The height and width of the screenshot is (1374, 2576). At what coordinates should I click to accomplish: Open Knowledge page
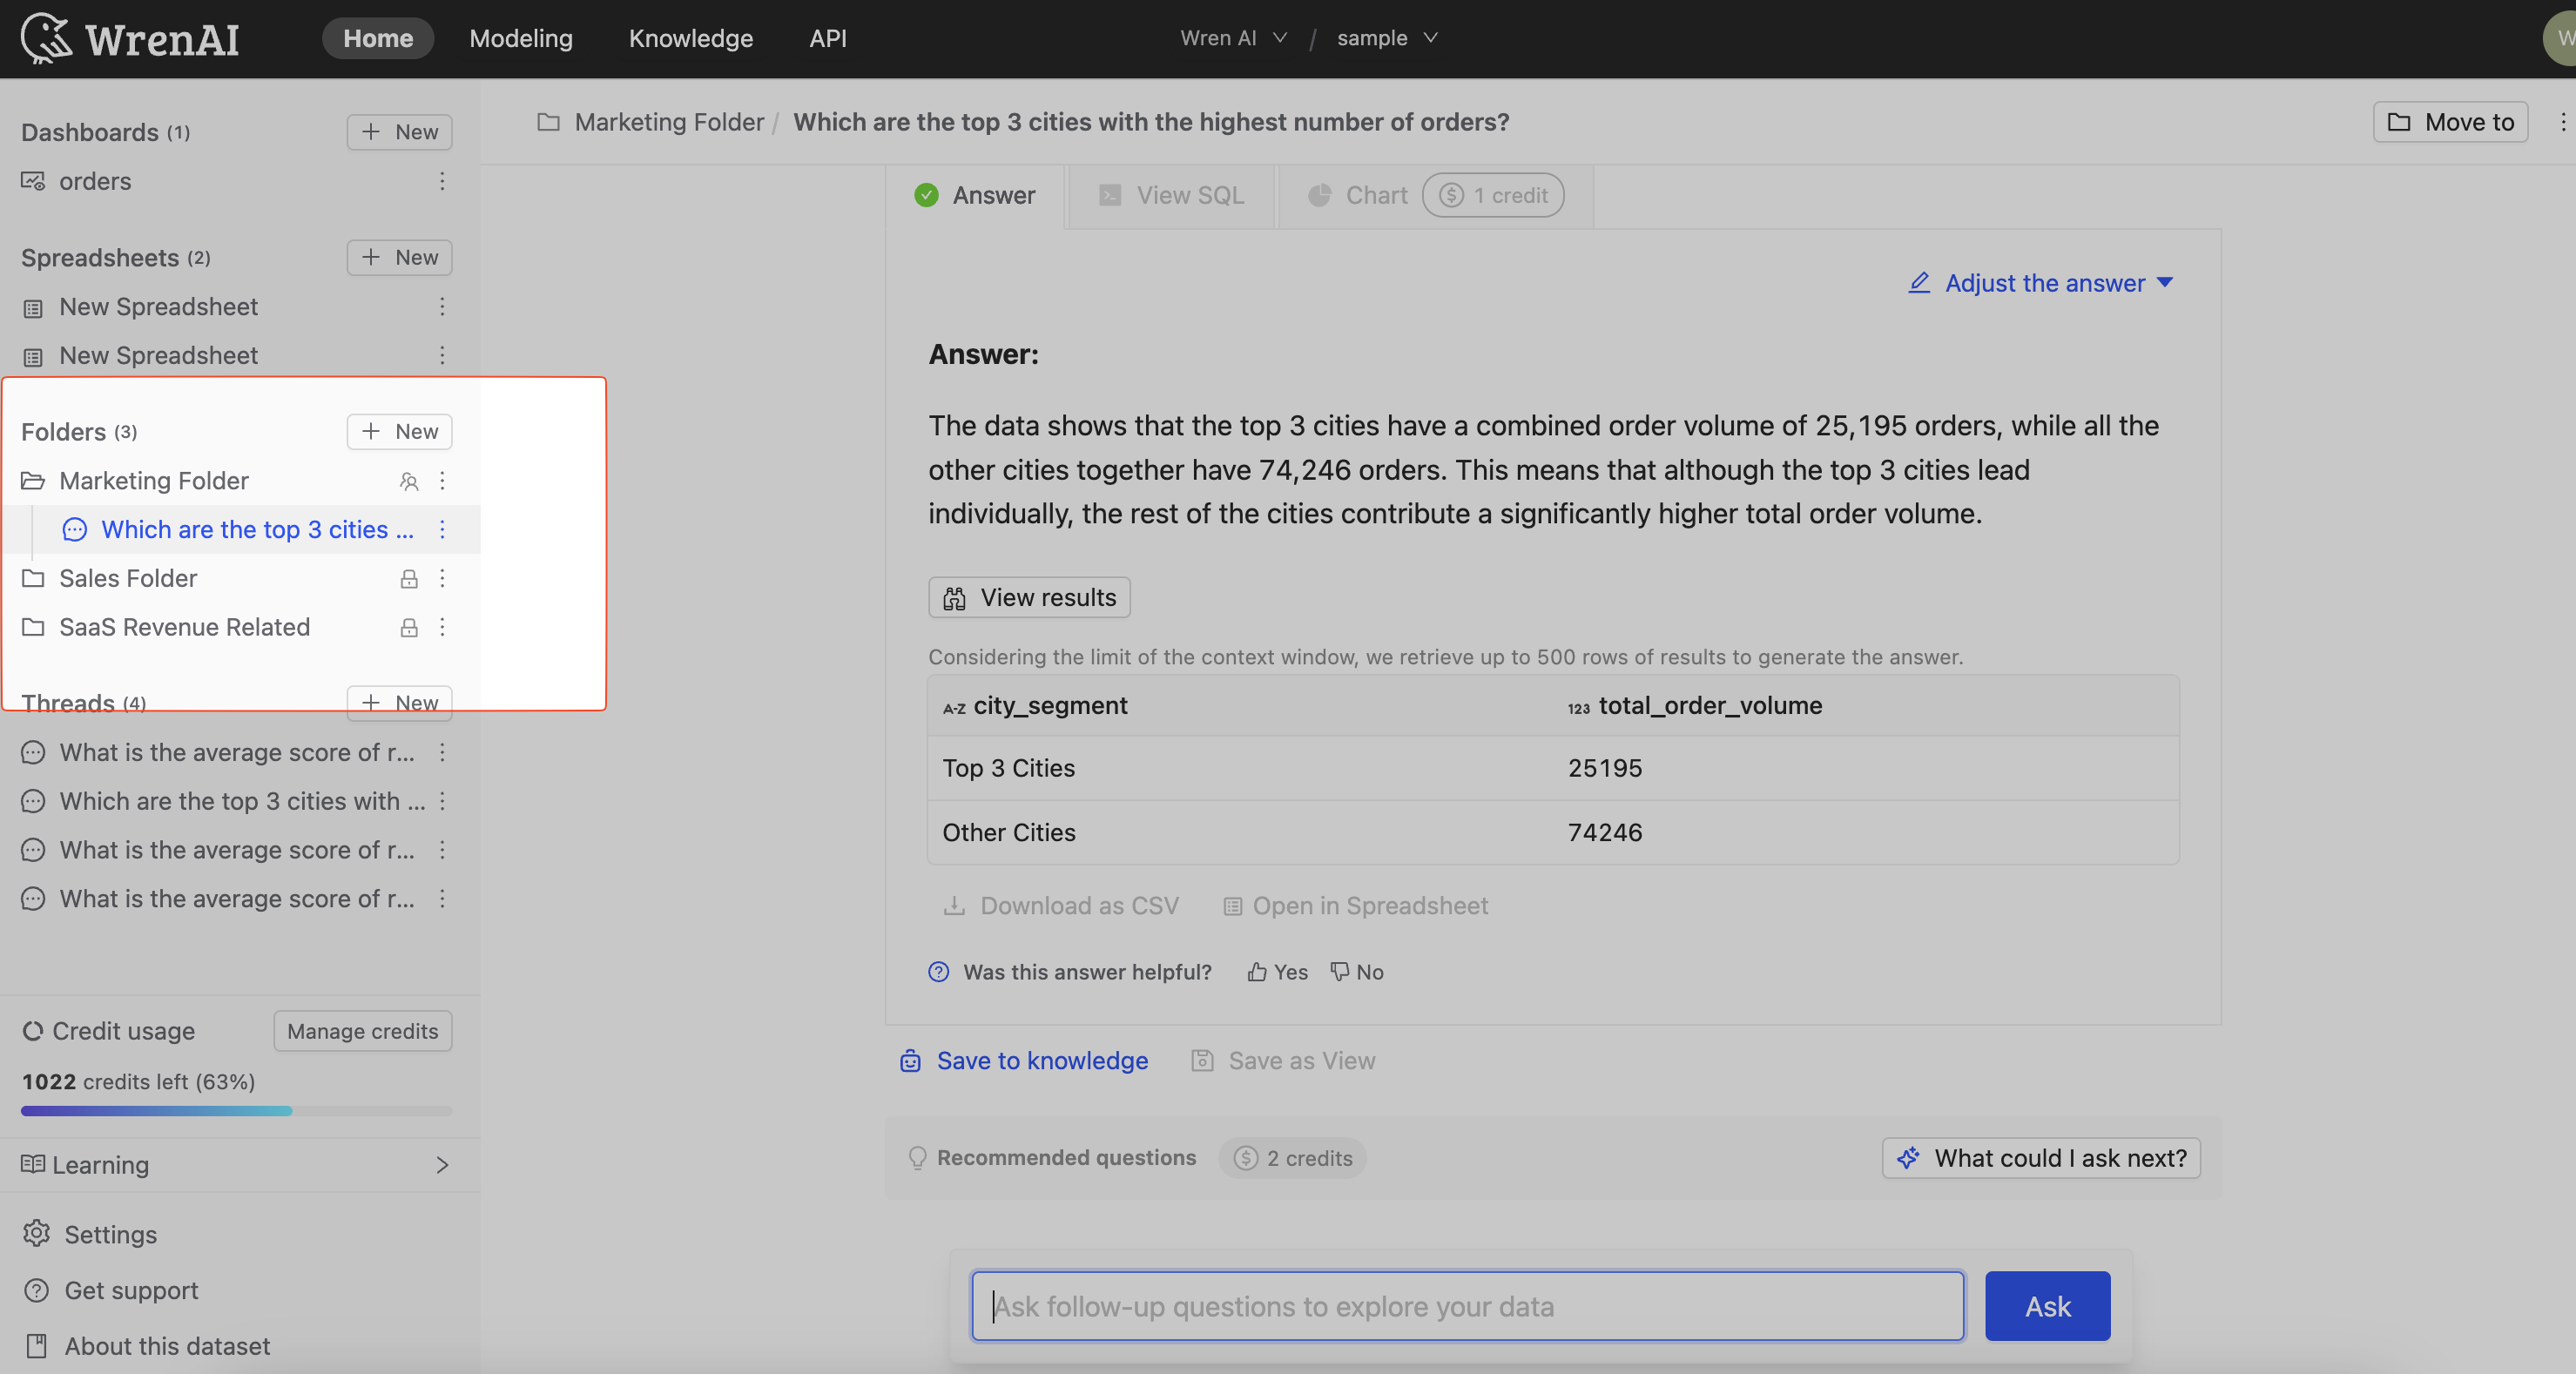click(x=691, y=38)
